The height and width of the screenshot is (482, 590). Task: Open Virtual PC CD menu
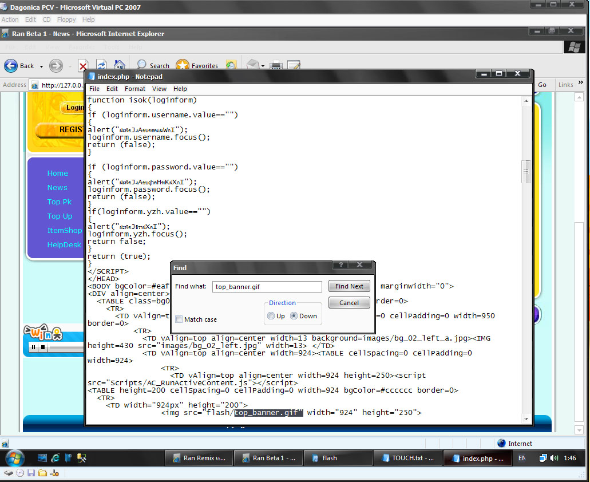click(46, 19)
